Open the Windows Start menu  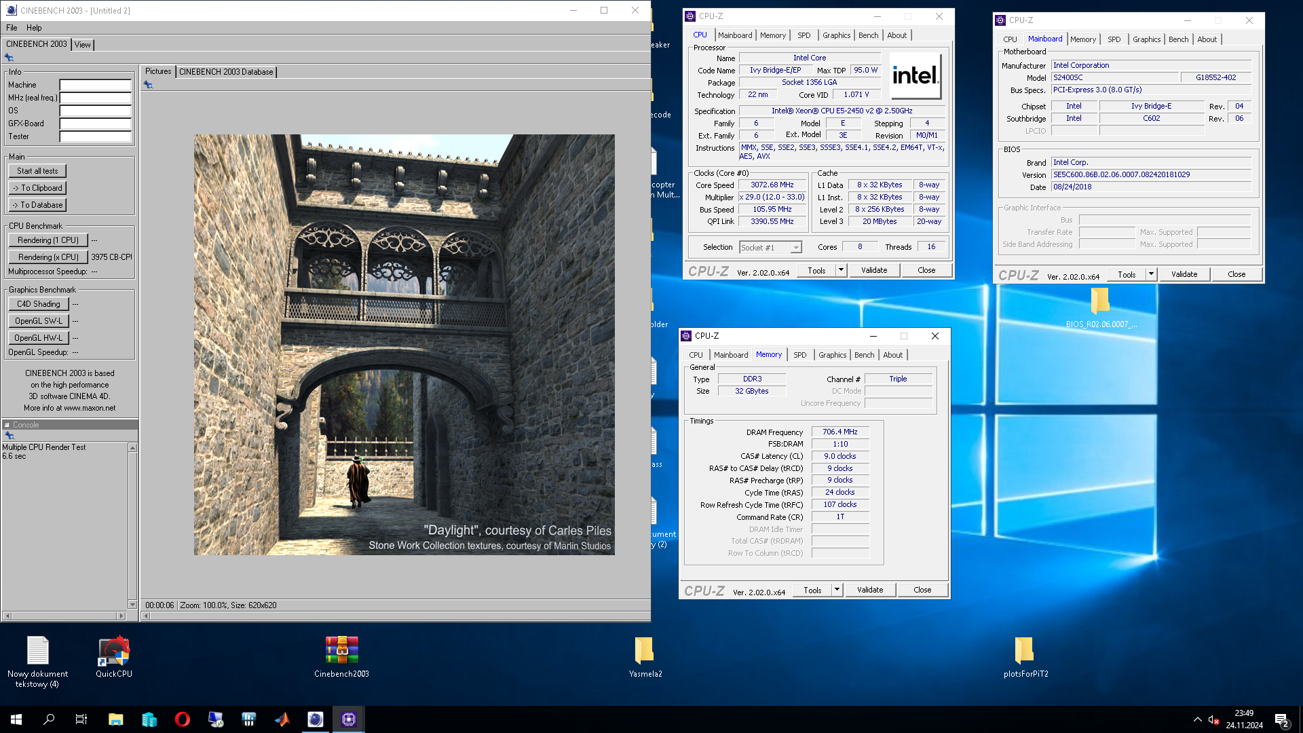(16, 719)
